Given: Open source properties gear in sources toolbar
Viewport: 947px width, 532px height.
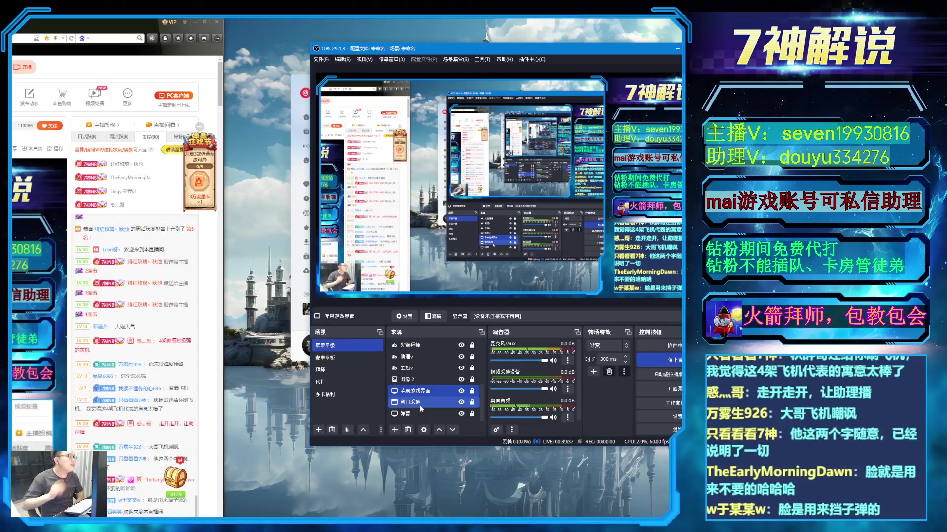Looking at the screenshot, I should 423,430.
